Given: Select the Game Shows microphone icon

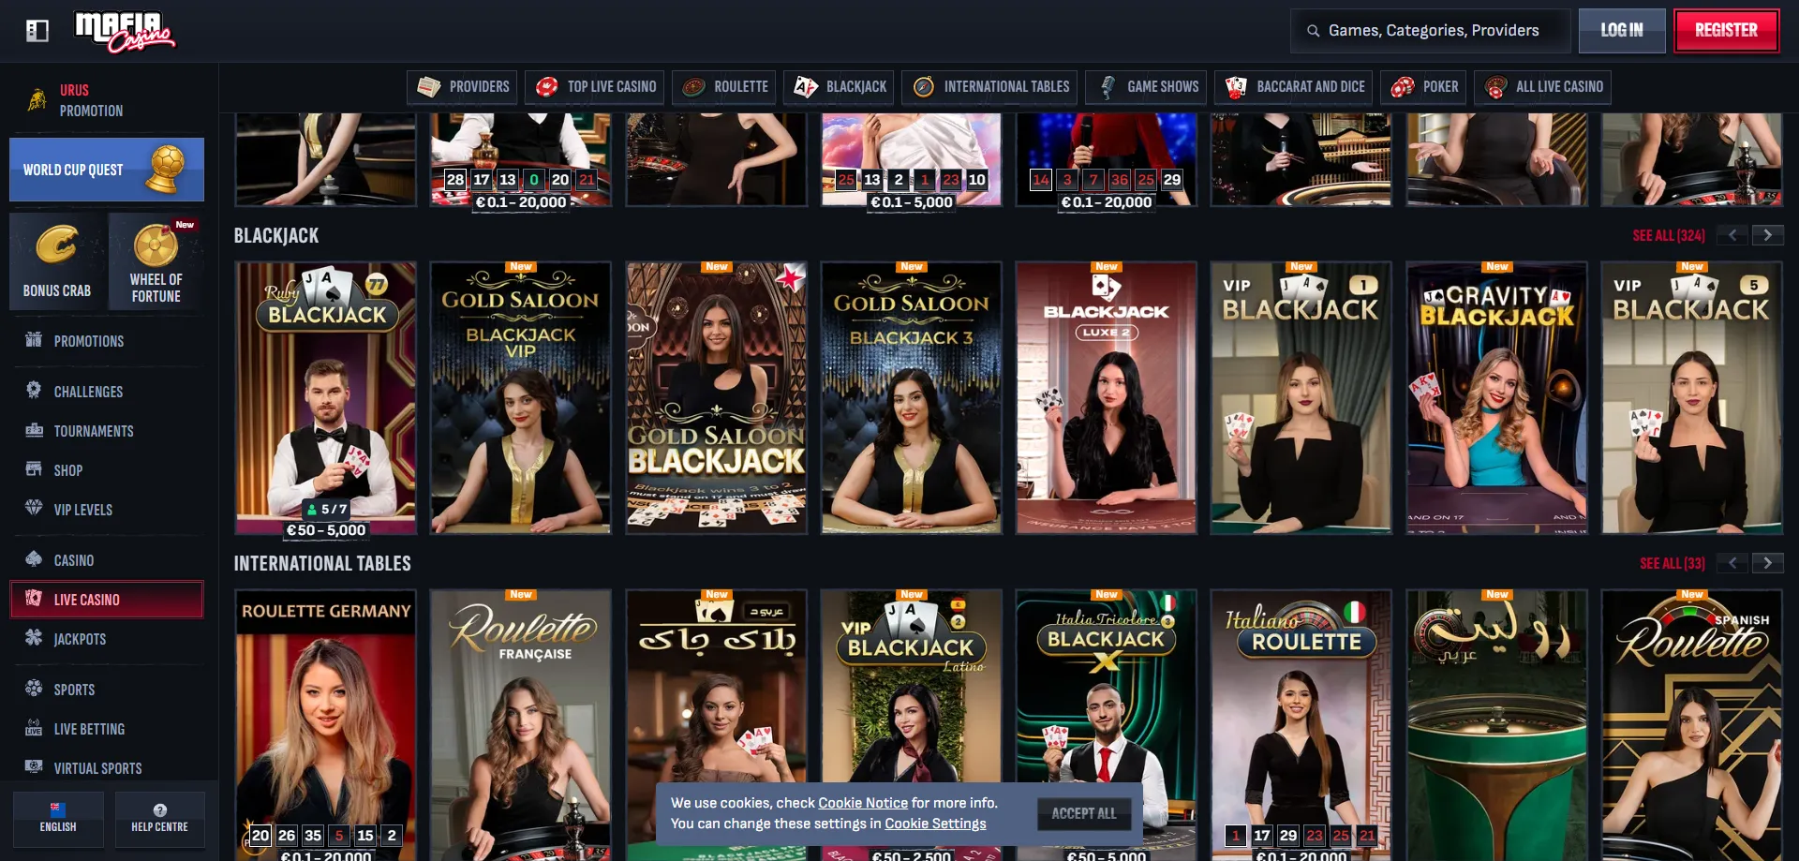Looking at the screenshot, I should click(1108, 87).
